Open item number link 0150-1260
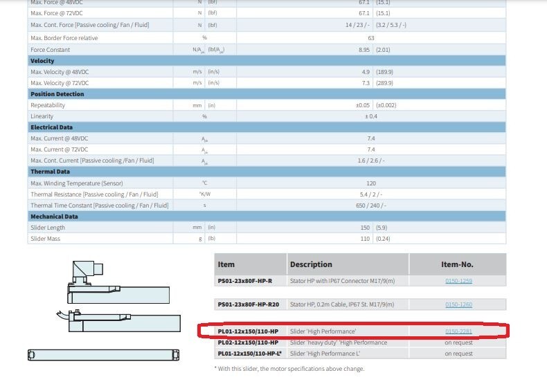This screenshot has width=547, height=384. 458,304
